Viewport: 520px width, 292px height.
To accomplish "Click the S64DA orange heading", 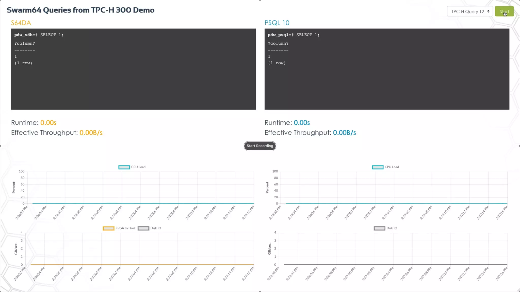I will (21, 23).
